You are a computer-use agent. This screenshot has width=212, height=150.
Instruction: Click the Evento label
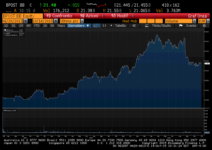(191, 26)
